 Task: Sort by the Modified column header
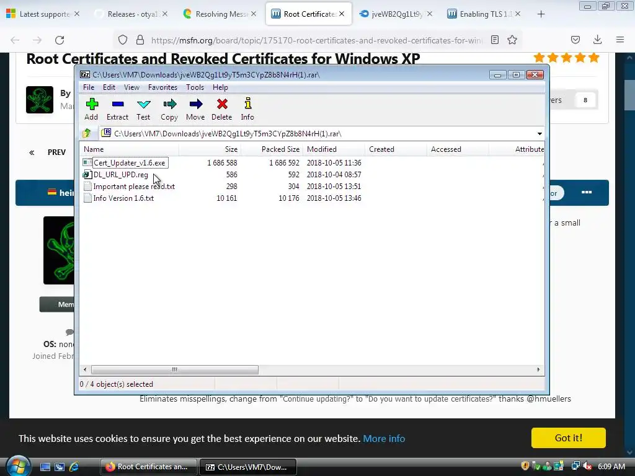point(334,149)
